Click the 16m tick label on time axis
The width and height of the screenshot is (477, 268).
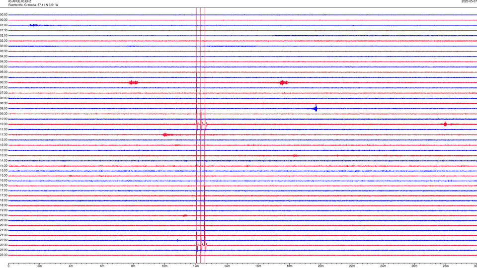tap(258, 266)
